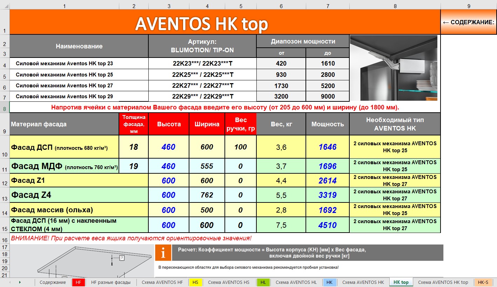Select the red Толщина фасада, мм header
Screen dimensions: 497x287
134,124
